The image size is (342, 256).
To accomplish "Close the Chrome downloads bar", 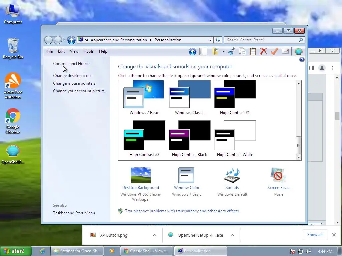I will point(334,235).
